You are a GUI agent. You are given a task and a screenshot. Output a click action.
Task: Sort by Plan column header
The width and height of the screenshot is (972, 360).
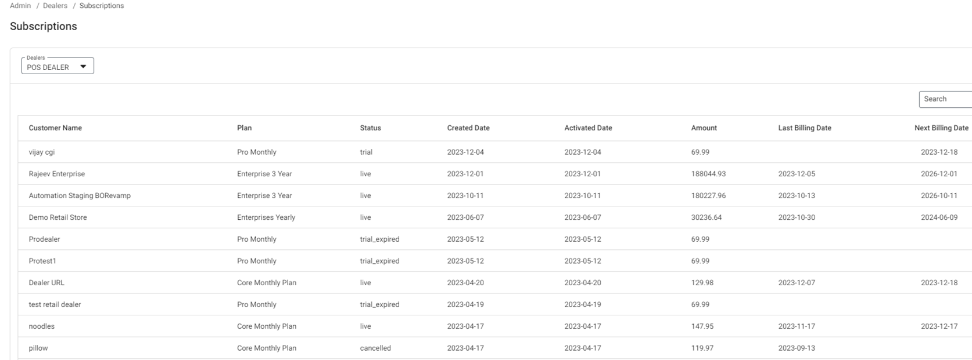pyautogui.click(x=244, y=128)
